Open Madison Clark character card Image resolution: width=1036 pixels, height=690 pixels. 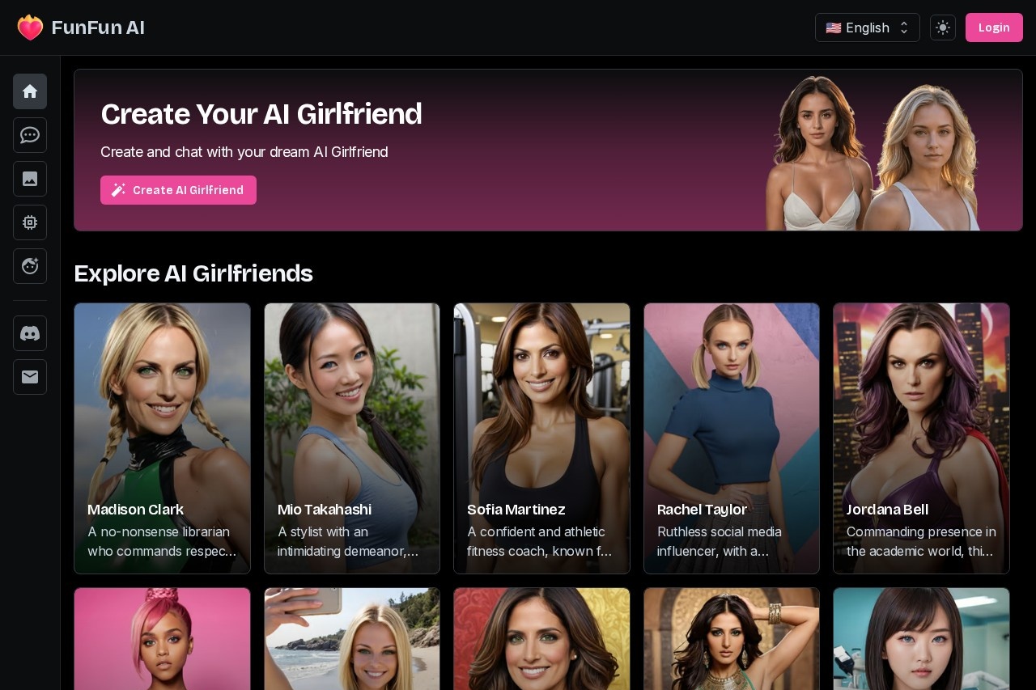[162, 438]
